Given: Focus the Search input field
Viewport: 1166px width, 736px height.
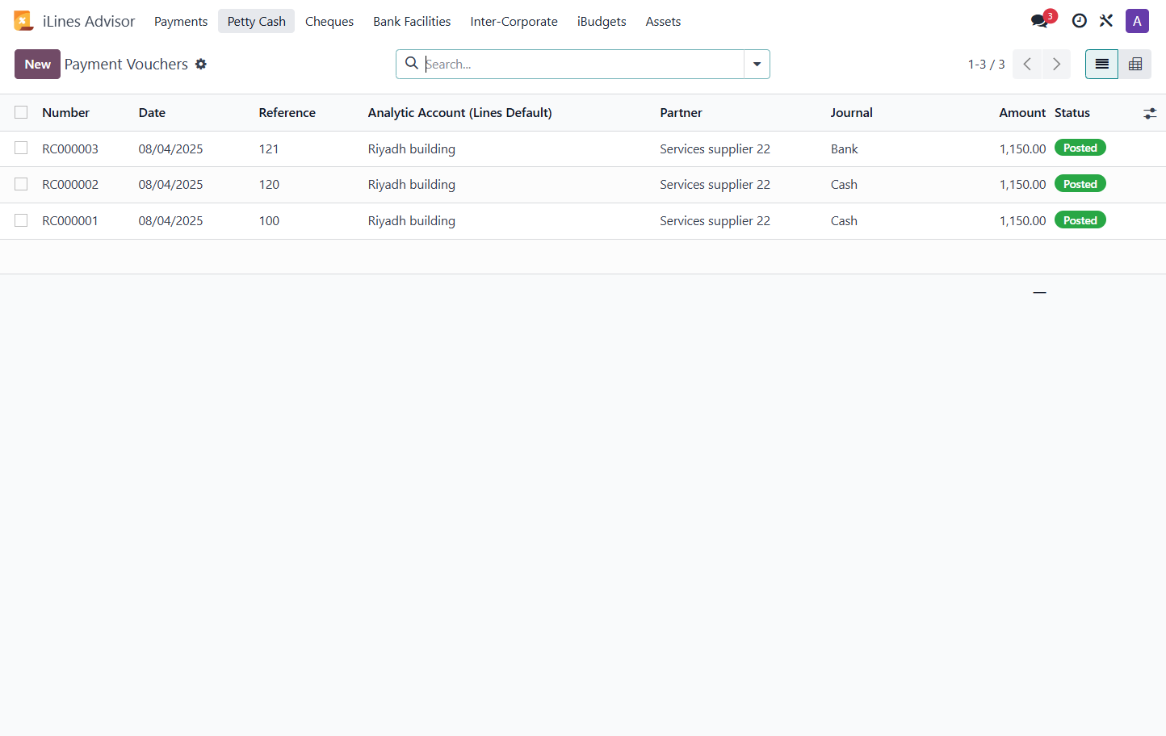Looking at the screenshot, I should click(x=583, y=64).
